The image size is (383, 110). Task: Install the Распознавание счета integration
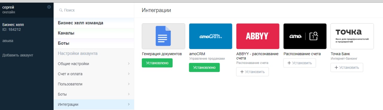pos(300,63)
